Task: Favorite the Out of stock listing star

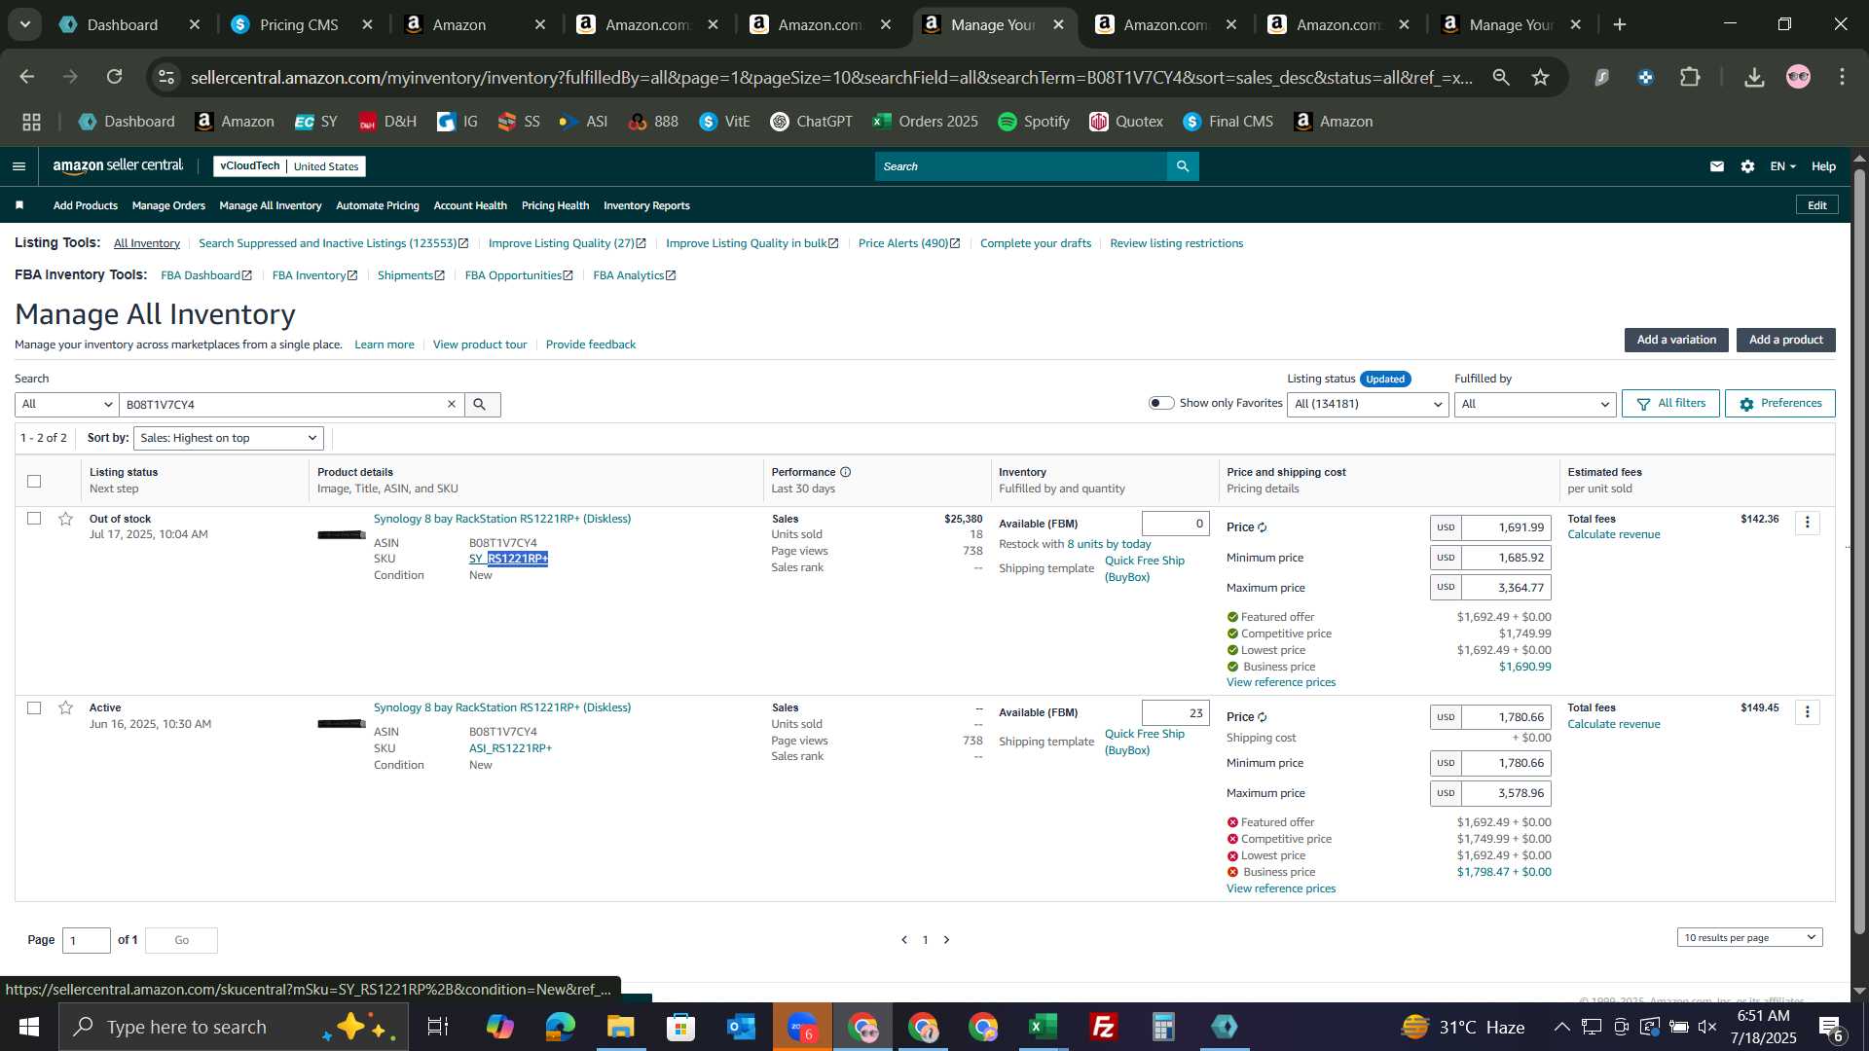Action: click(65, 519)
